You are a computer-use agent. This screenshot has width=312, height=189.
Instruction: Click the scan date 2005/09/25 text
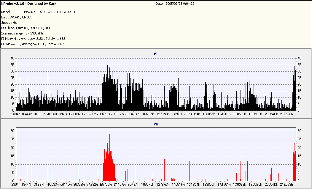[x=175, y=4]
